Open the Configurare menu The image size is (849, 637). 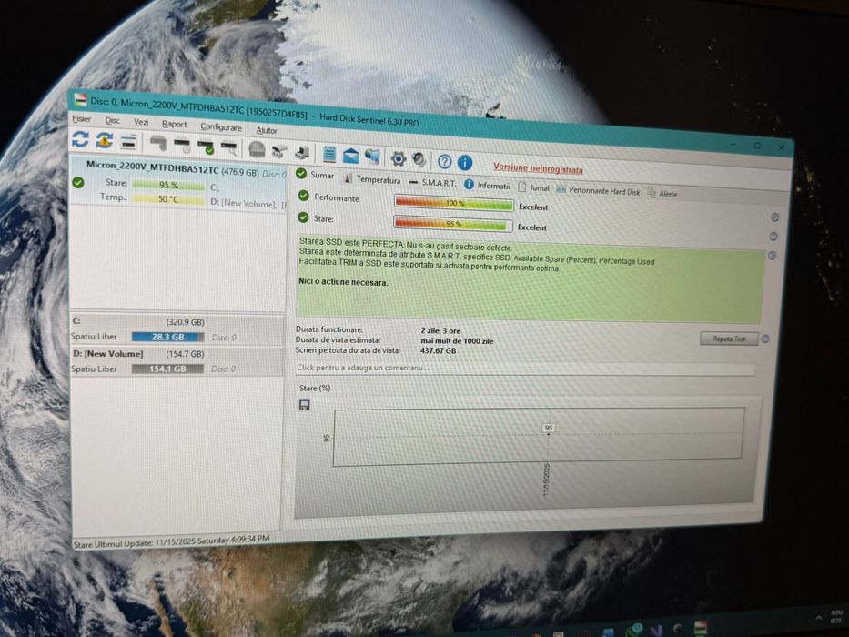click(221, 127)
